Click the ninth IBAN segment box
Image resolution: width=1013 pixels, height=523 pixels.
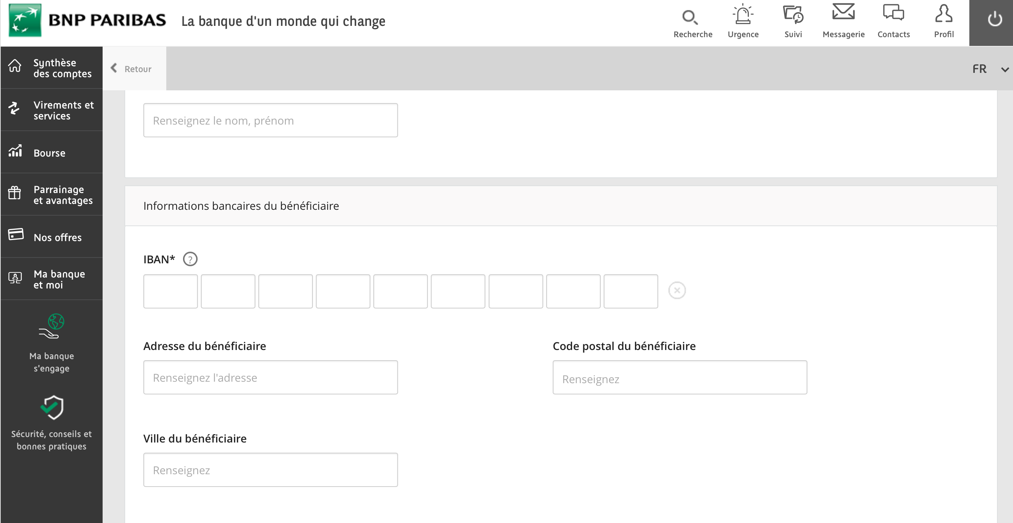(x=630, y=292)
